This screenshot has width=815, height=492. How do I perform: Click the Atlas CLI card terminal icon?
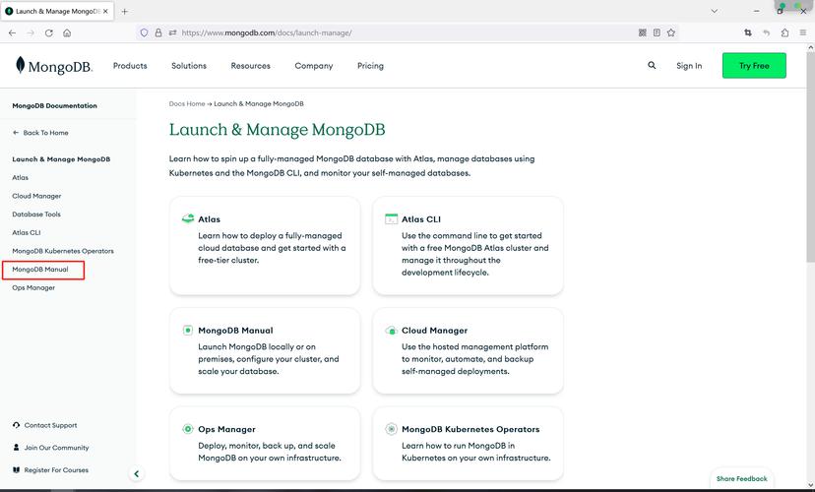[x=391, y=218]
